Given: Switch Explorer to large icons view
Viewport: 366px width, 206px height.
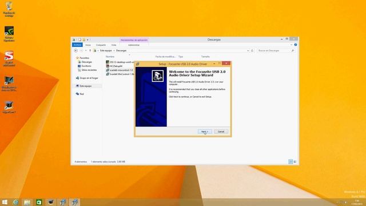Looking at the screenshot, I should point(295,161).
